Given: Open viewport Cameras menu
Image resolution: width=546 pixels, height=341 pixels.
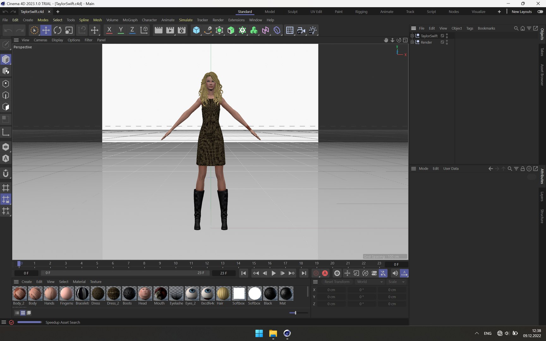Looking at the screenshot, I should click(x=40, y=40).
